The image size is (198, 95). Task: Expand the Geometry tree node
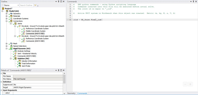coord(7,14)
